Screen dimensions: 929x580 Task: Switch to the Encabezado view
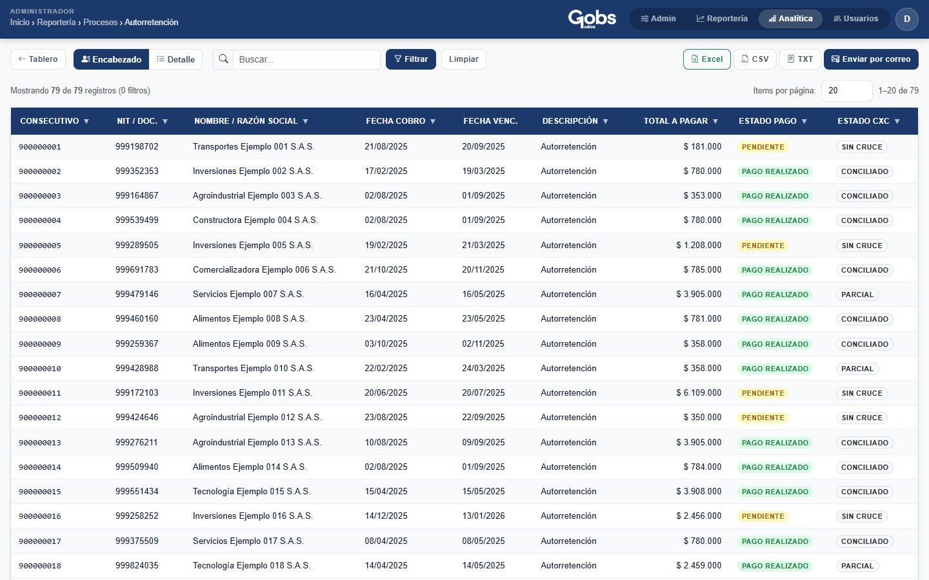(x=111, y=59)
